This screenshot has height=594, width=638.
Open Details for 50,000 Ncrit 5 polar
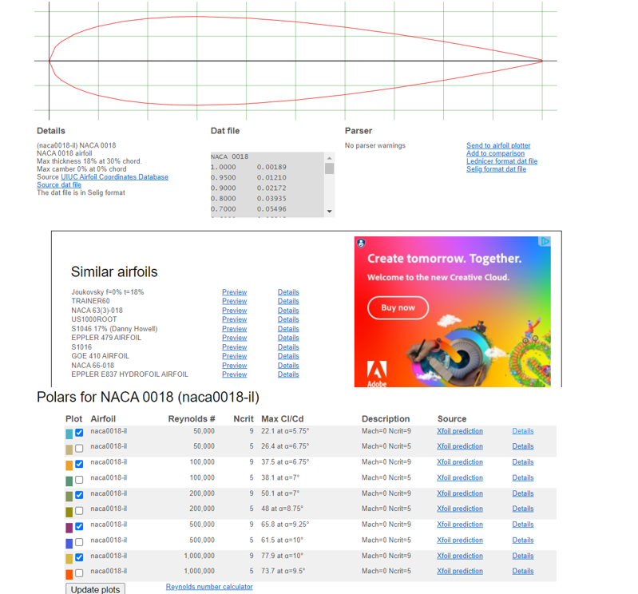point(523,446)
